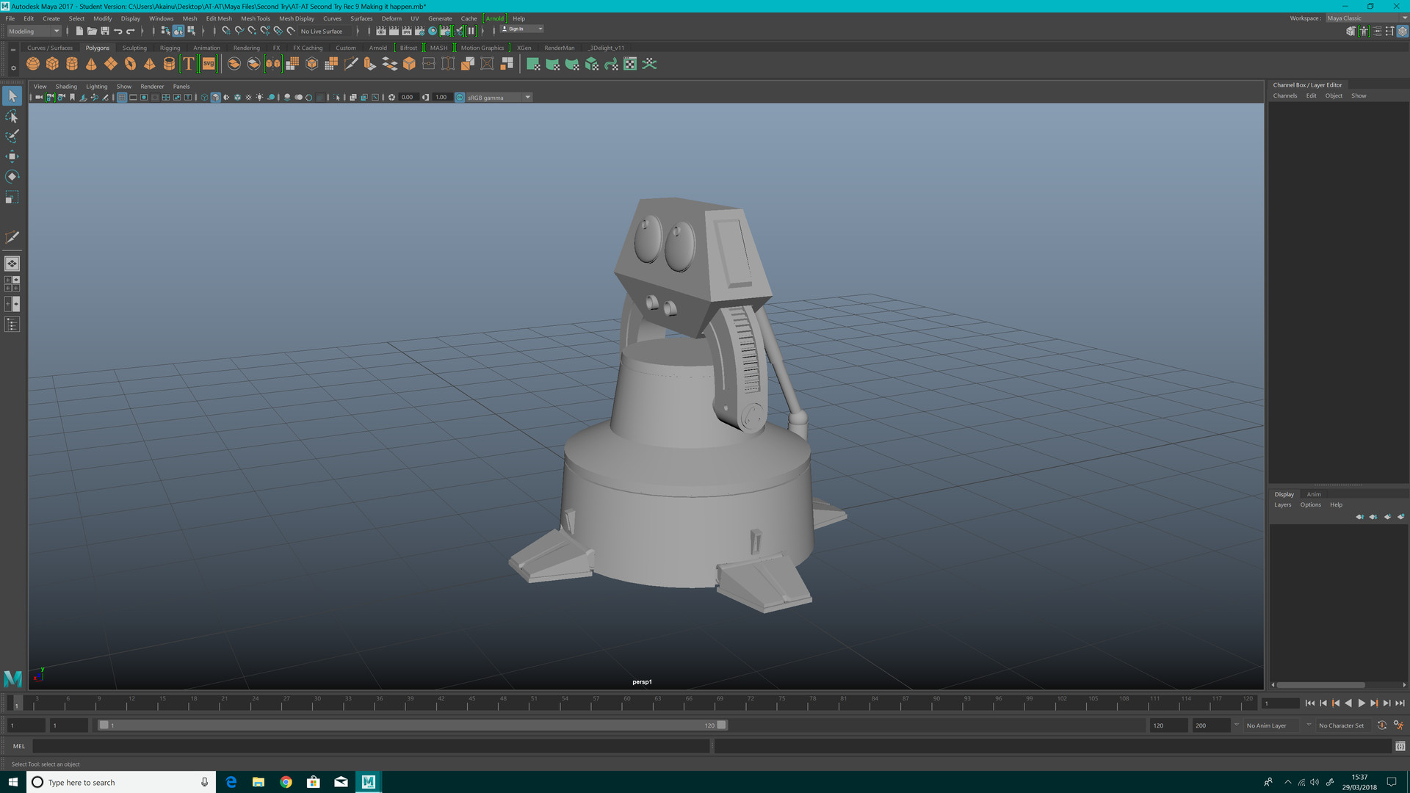The width and height of the screenshot is (1410, 793).
Task: Open the Mesh Tools menu
Action: [x=256, y=18]
